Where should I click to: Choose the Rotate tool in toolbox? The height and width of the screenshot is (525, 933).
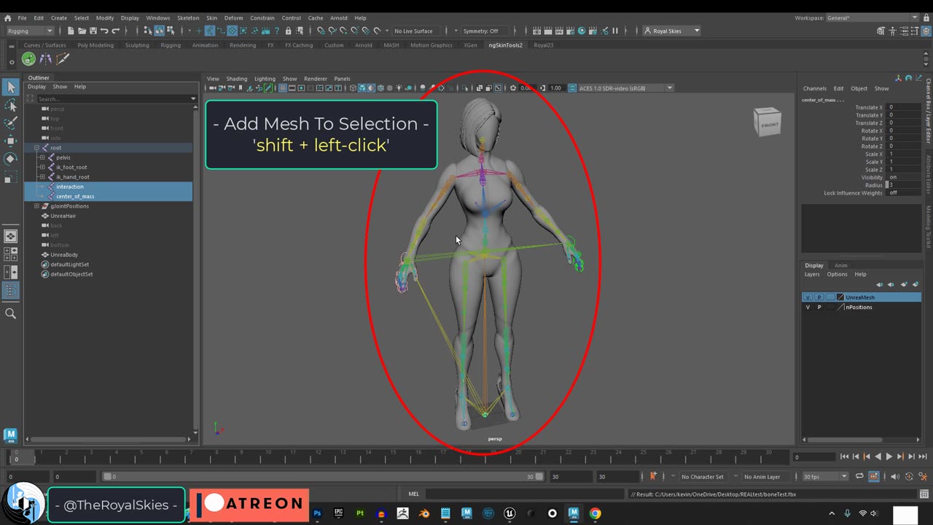[11, 158]
